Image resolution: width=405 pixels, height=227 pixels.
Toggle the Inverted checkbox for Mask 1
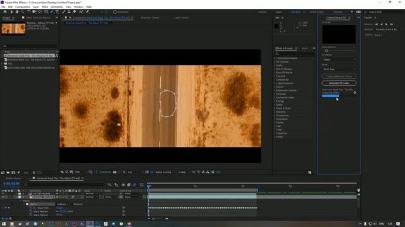(x=72, y=204)
